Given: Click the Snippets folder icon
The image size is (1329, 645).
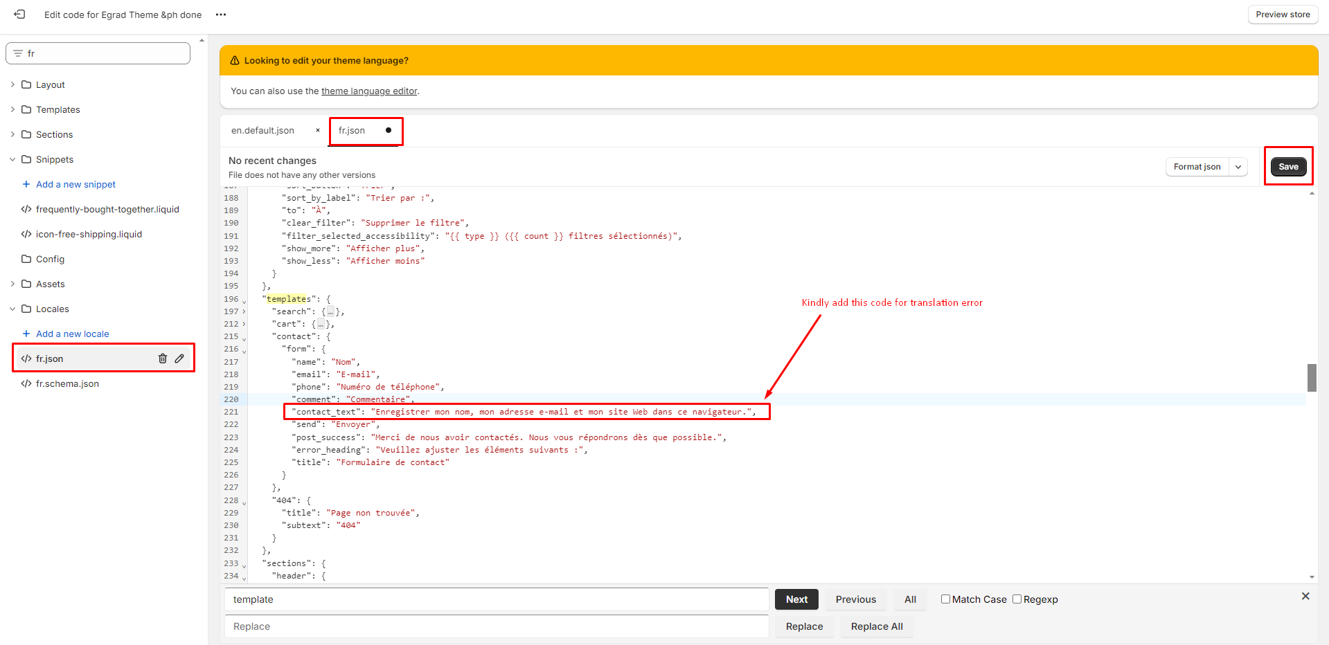Looking at the screenshot, I should click(x=26, y=159).
